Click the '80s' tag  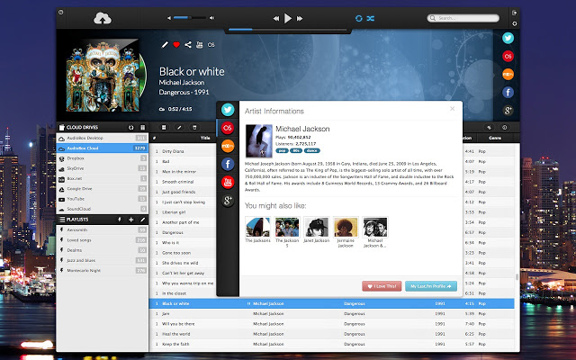tap(296, 150)
